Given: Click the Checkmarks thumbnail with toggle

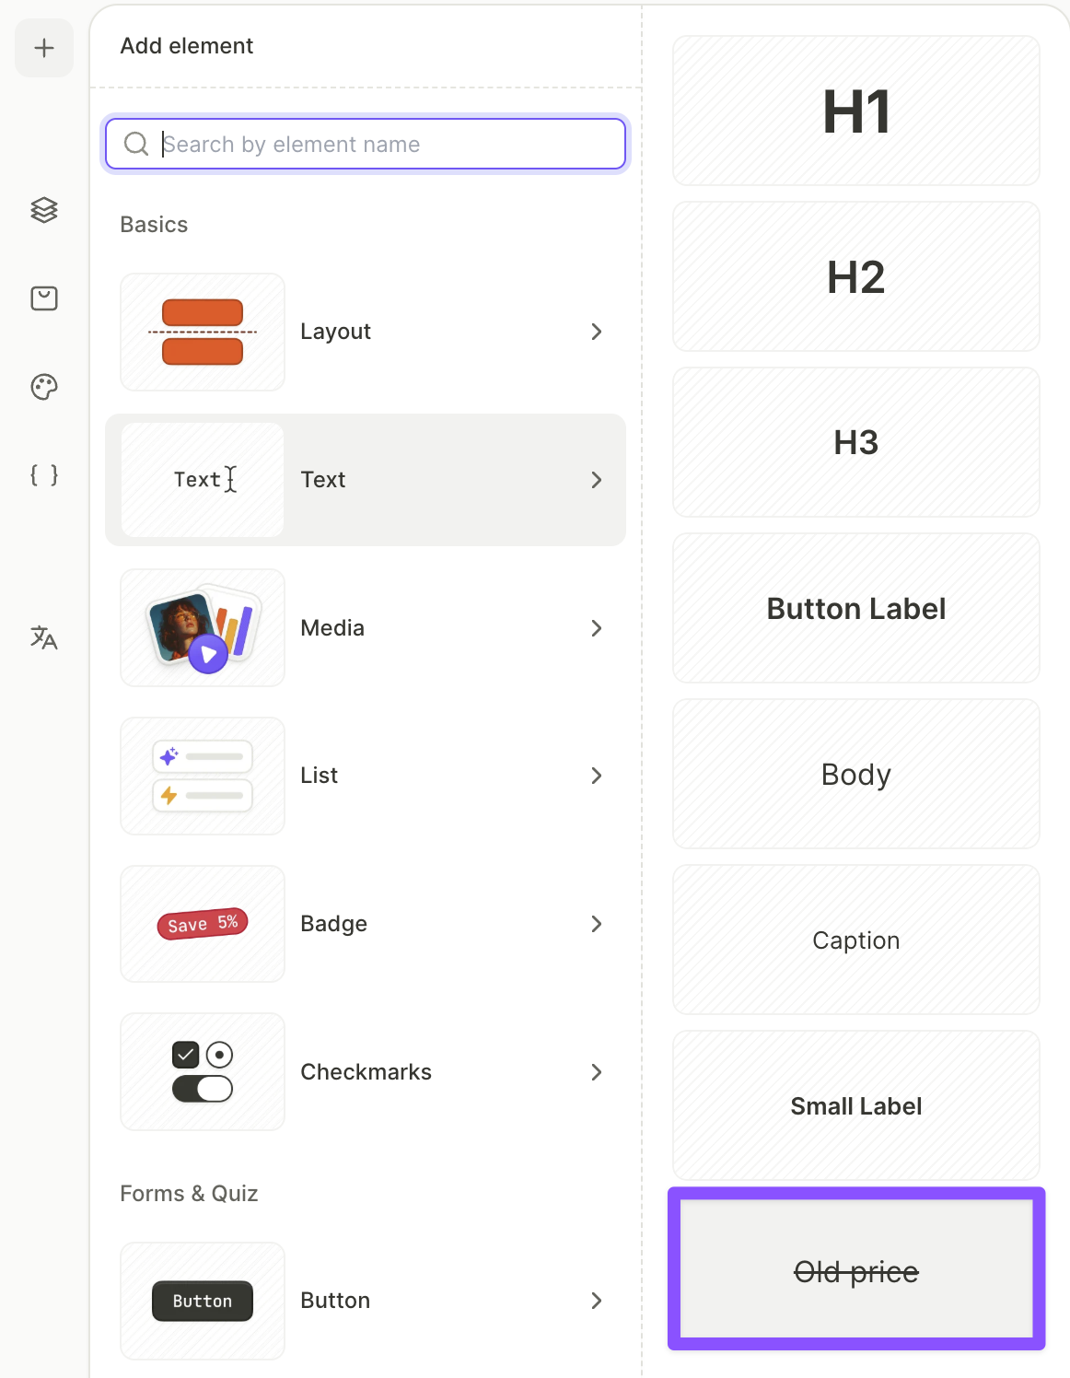Looking at the screenshot, I should pyautogui.click(x=203, y=1072).
